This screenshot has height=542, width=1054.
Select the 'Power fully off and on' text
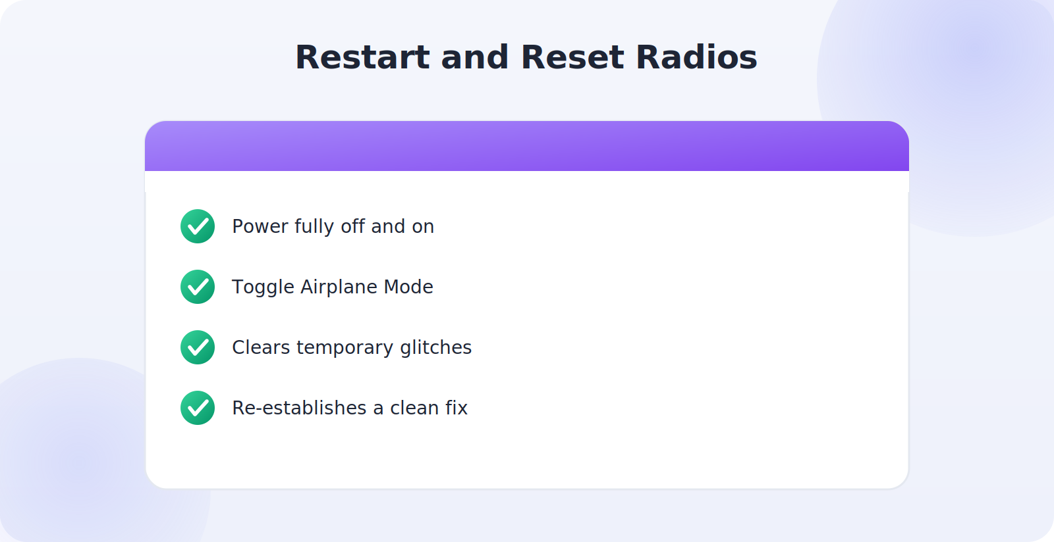333,226
